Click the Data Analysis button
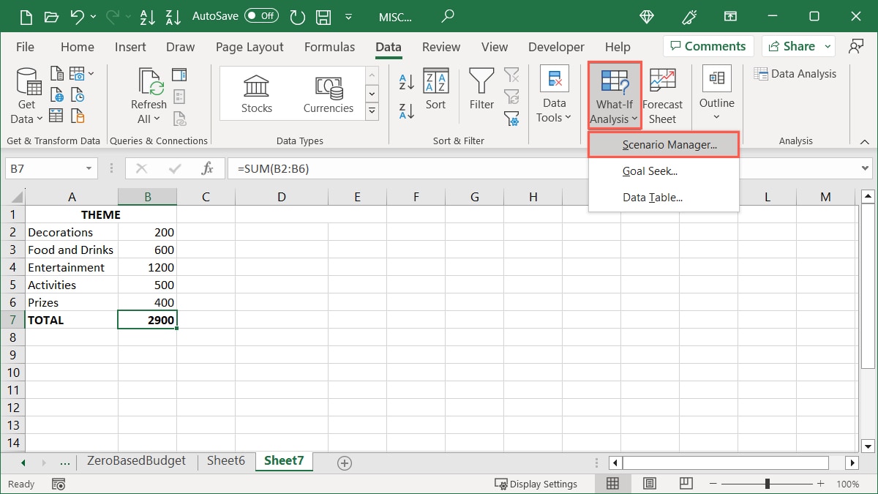The height and width of the screenshot is (494, 878). click(x=795, y=73)
